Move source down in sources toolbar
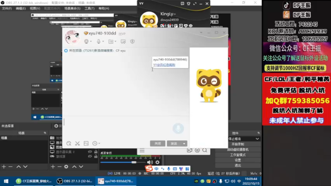331x186 pixels. click(x=81, y=167)
